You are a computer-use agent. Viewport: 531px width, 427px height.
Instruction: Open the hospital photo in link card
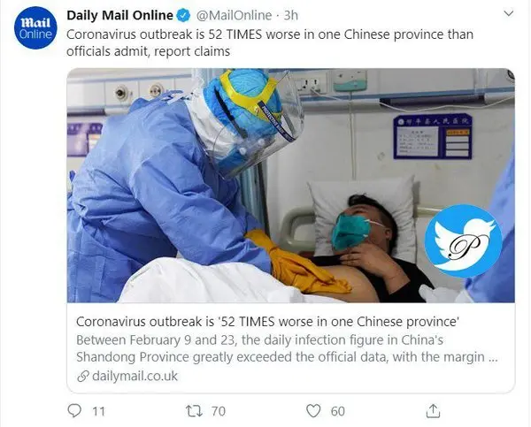(291, 186)
